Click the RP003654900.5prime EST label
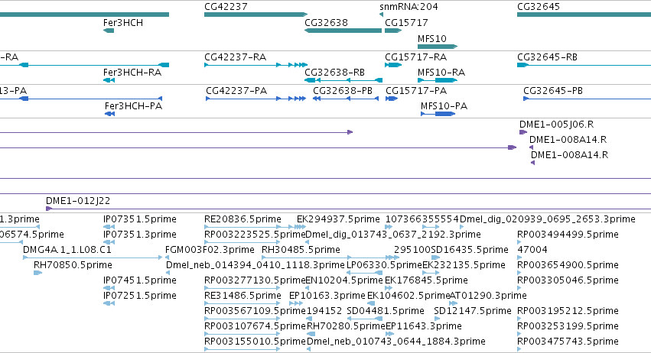 point(568,265)
